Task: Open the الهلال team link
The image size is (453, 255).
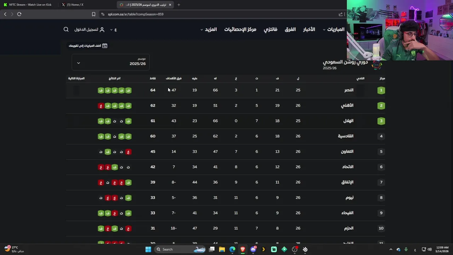Action: pos(348,121)
